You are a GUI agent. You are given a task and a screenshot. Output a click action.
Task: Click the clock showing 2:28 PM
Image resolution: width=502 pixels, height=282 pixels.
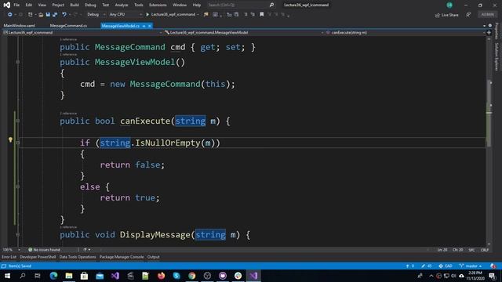[x=475, y=276]
